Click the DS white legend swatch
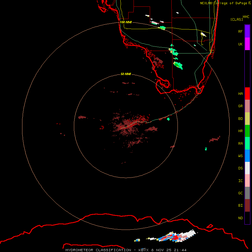The width and height of the screenshot is (252, 252). point(247,168)
